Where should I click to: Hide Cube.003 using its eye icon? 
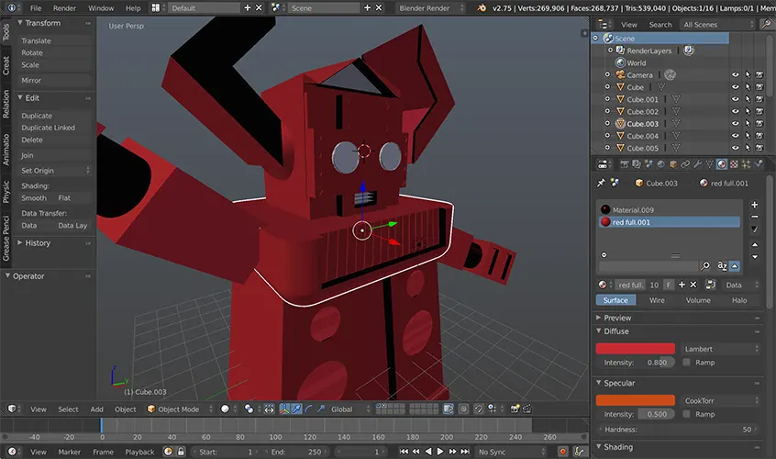coord(735,124)
